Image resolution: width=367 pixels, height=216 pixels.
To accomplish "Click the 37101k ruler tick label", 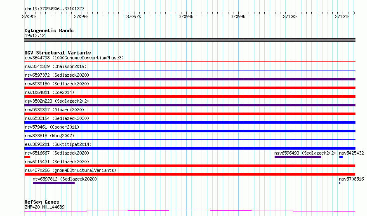I will pos(342,16).
